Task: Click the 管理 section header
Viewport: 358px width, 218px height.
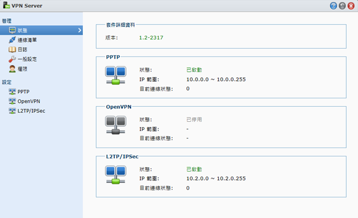Action: pyautogui.click(x=7, y=21)
